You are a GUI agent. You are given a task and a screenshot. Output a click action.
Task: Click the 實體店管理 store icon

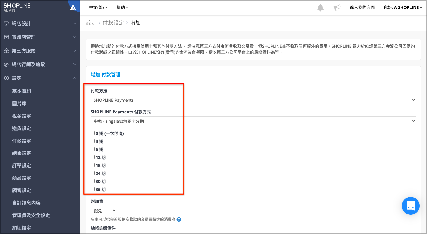(7, 37)
